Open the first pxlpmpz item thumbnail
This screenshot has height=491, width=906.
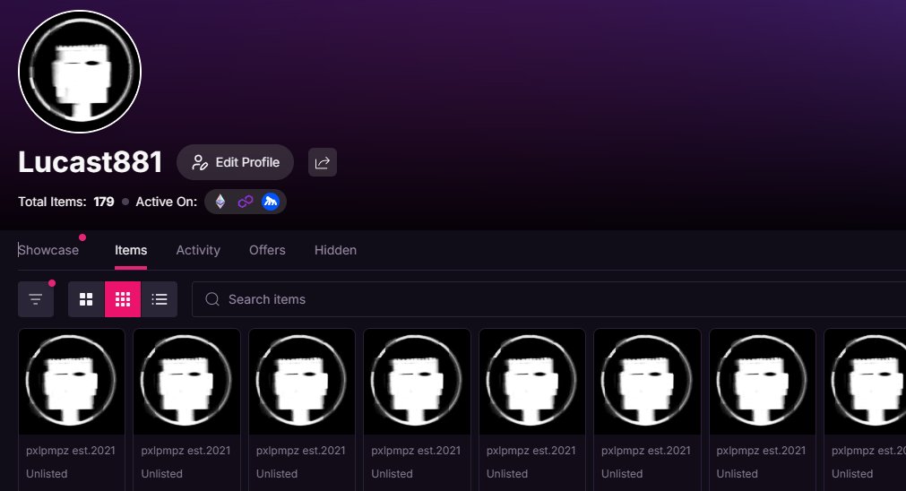click(72, 382)
